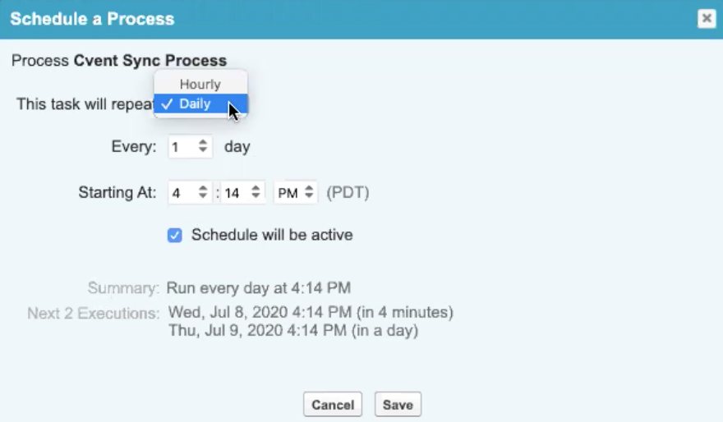The height and width of the screenshot is (422, 723).
Task: Open the AM/PM selector
Action: point(296,194)
